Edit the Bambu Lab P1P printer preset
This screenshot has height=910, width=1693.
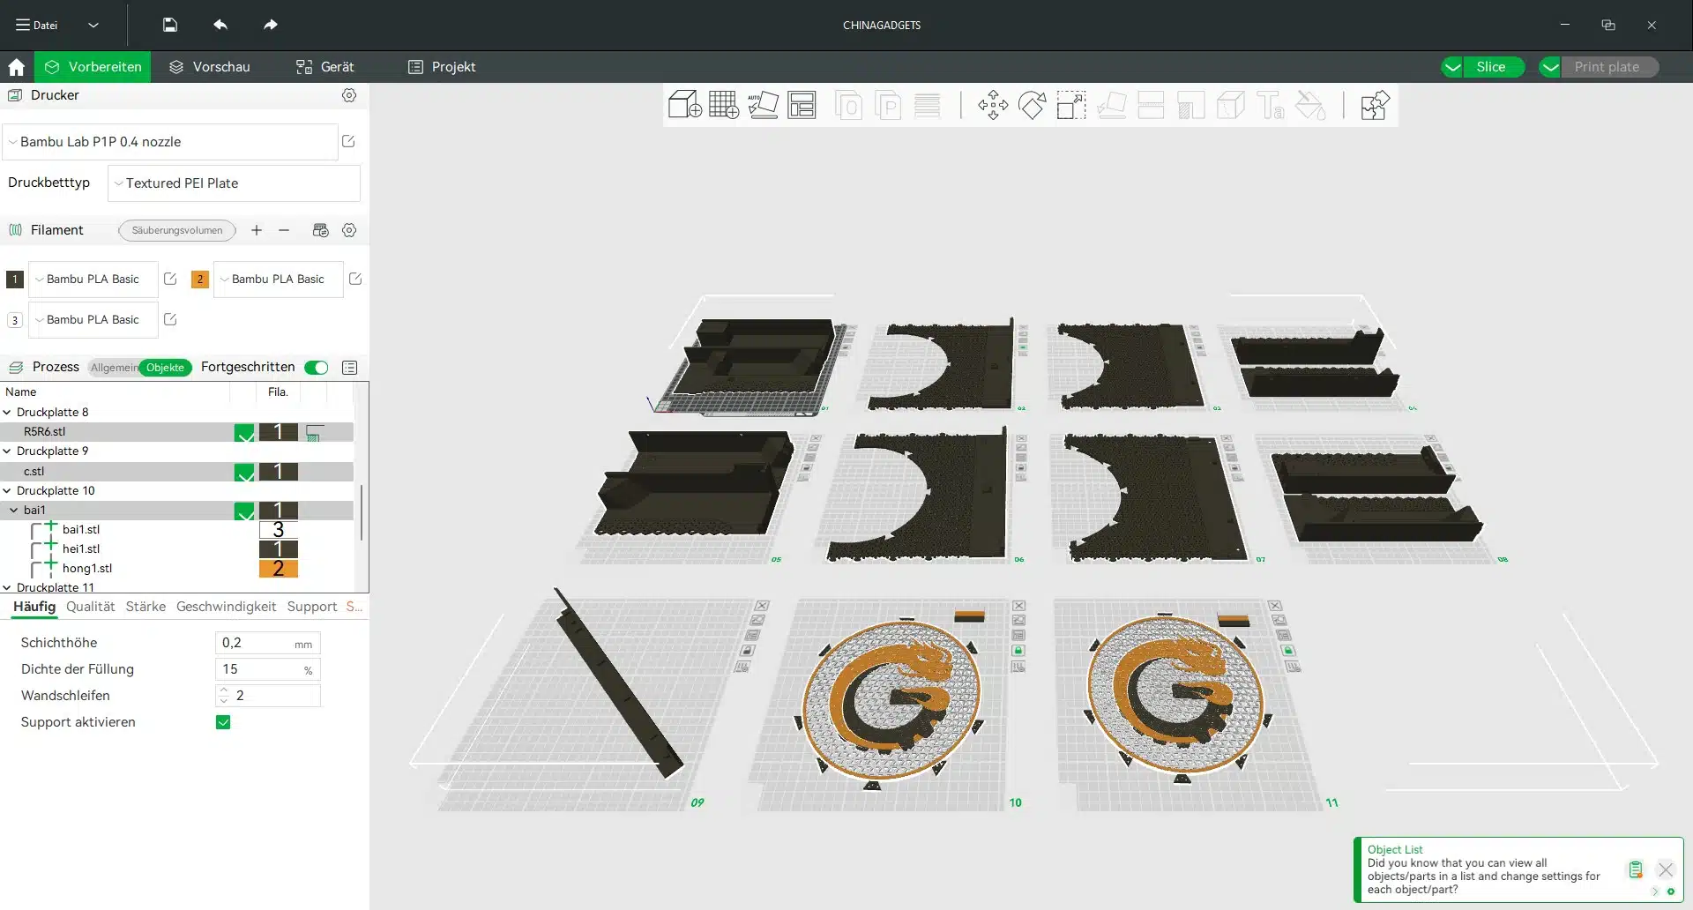348,141
